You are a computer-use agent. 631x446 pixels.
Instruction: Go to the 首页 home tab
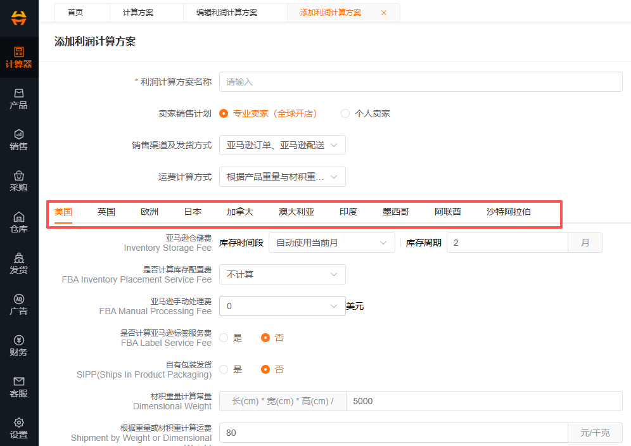[75, 13]
